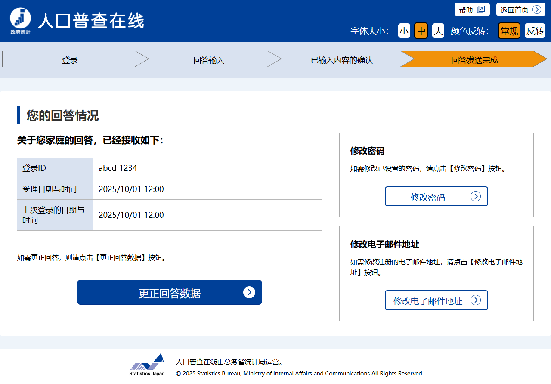
Task: Select the 常规 normal color mode
Action: (509, 31)
